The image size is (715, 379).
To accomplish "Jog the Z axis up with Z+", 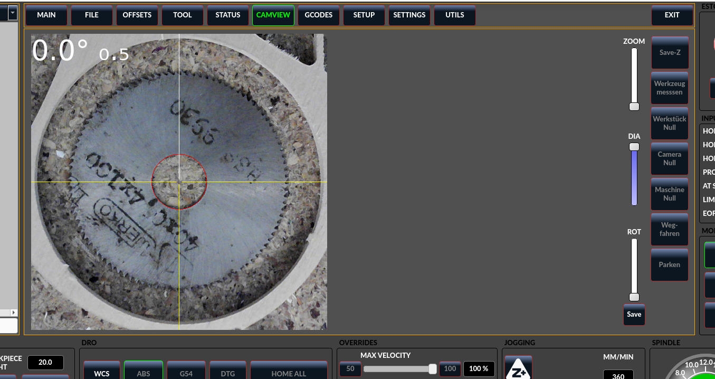I will [x=518, y=368].
